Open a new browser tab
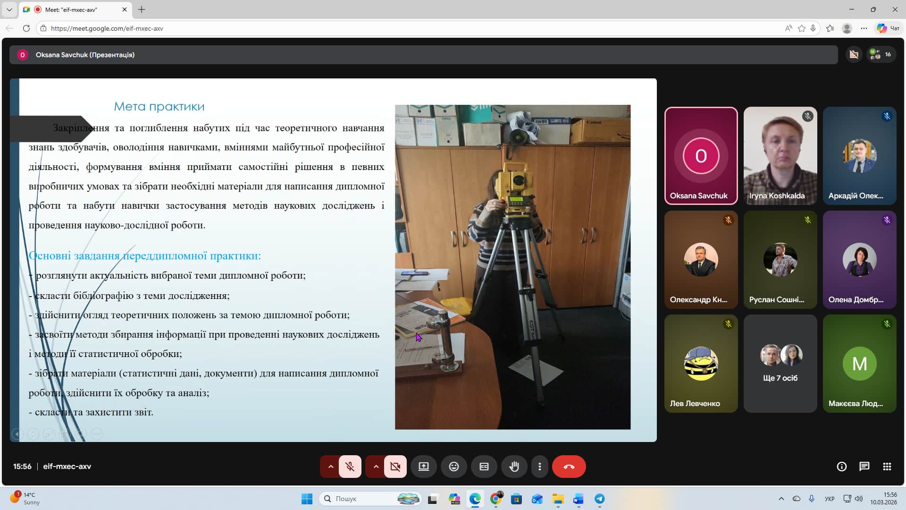Image resolution: width=906 pixels, height=510 pixels. (x=142, y=9)
